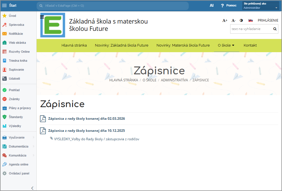This screenshot has width=282, height=191.
Task: Collapse the left sidebar with arrow
Action: click(32, 188)
